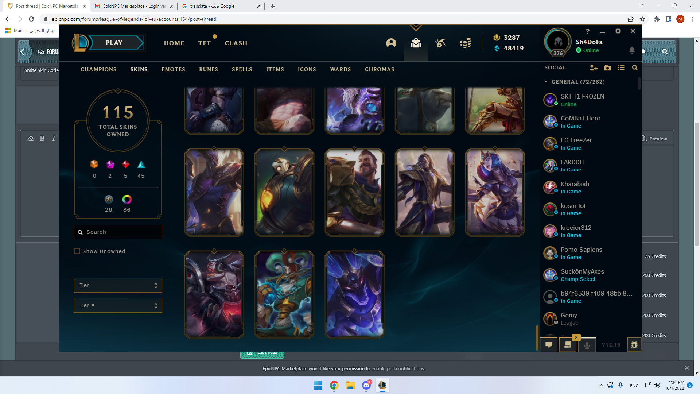Open the bug report icon bottom right
This screenshot has height=394, width=700.
(x=634, y=345)
